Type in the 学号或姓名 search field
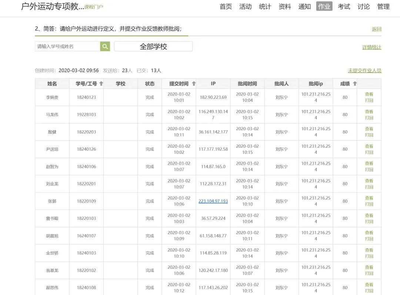Screen dimensions: 400x295 (x=67, y=46)
